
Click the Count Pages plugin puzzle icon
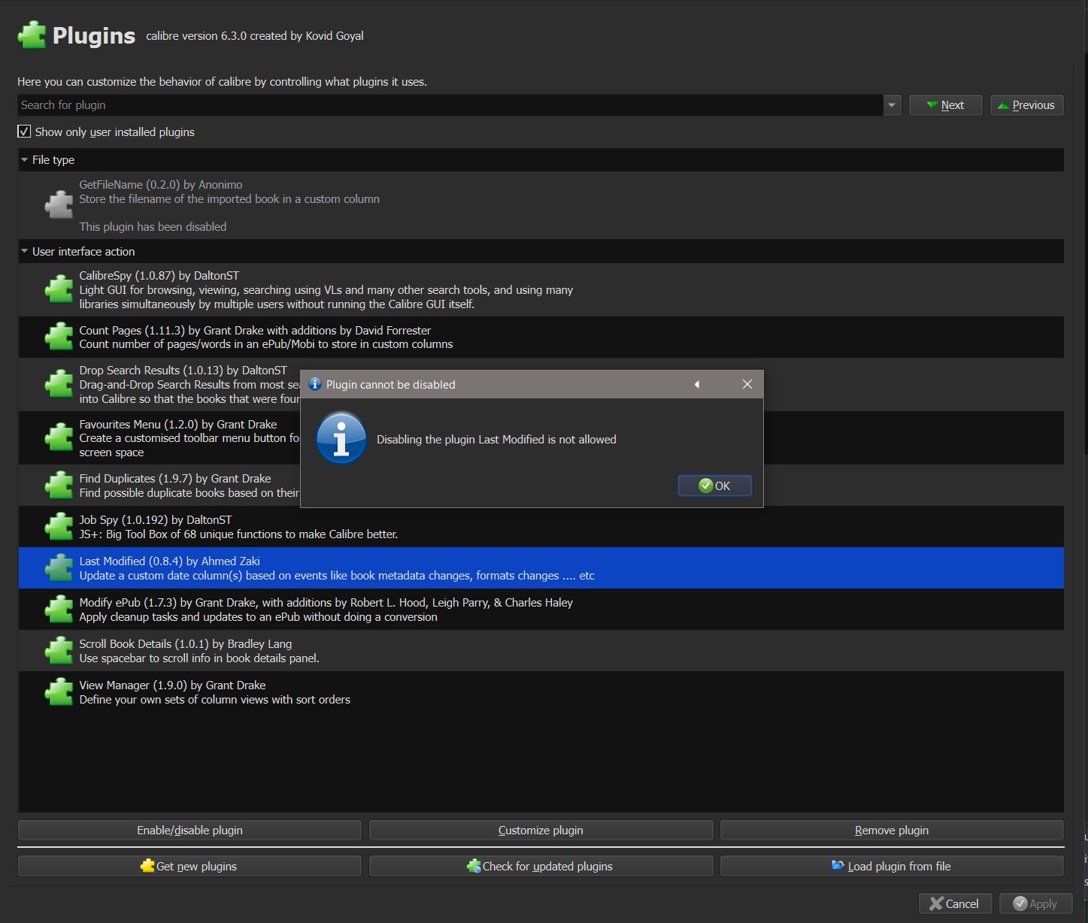[59, 337]
